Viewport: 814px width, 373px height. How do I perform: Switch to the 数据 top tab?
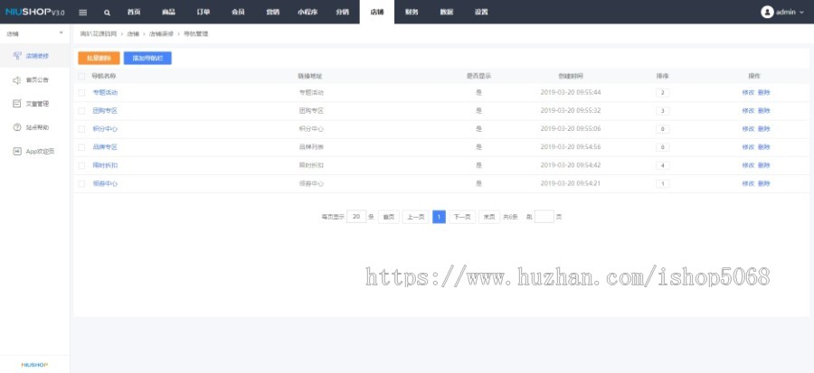(447, 12)
